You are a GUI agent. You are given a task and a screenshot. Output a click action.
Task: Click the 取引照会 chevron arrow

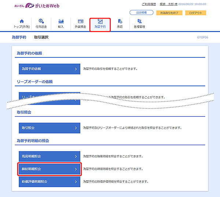click(76, 128)
